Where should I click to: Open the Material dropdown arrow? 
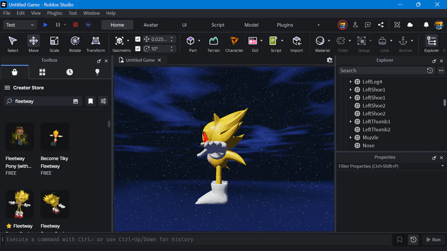click(x=329, y=41)
